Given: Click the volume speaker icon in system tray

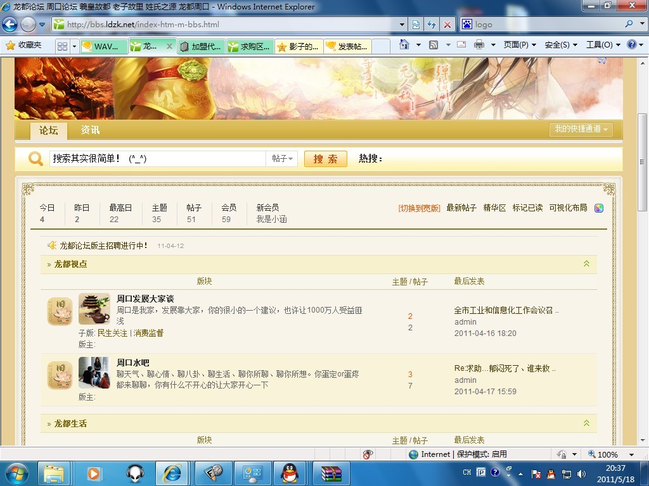Looking at the screenshot, I should pos(582,473).
